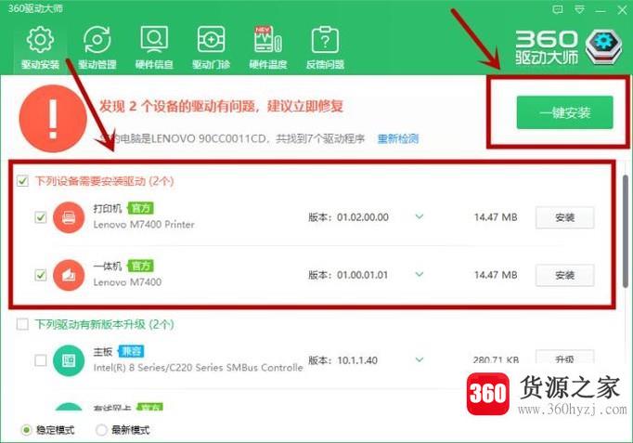Select the 稳定模式 radio button
This screenshot has width=633, height=443.
pos(26,430)
